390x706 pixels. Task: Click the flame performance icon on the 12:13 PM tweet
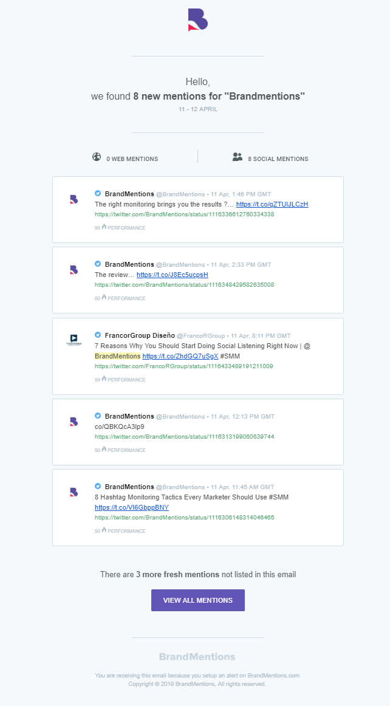[x=104, y=449]
